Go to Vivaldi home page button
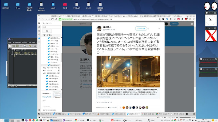The height and width of the screenshot is (122, 218). tap(56, 19)
